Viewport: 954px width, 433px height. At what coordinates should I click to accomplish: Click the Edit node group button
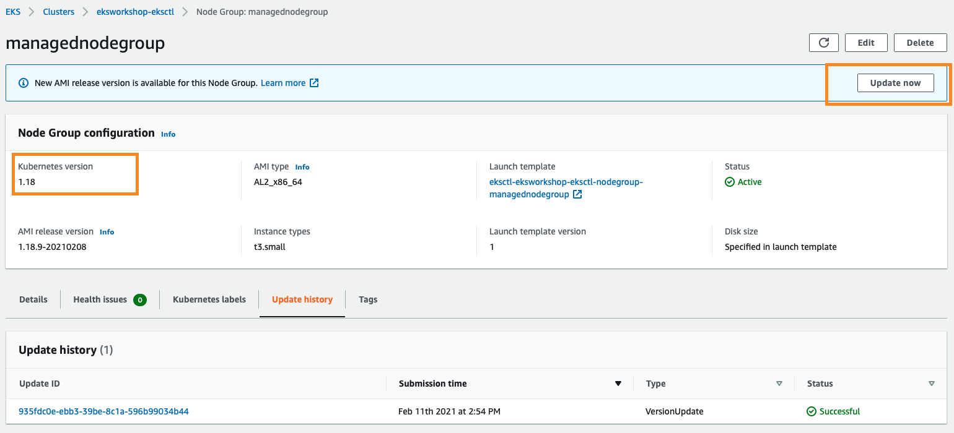865,43
